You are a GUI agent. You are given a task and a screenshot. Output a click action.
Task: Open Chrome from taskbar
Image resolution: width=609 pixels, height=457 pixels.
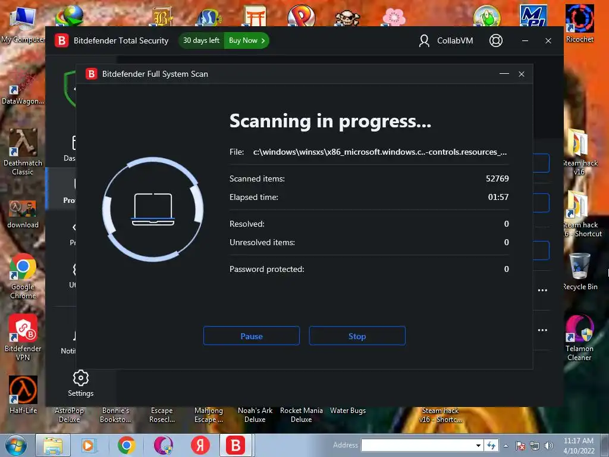pyautogui.click(x=126, y=445)
